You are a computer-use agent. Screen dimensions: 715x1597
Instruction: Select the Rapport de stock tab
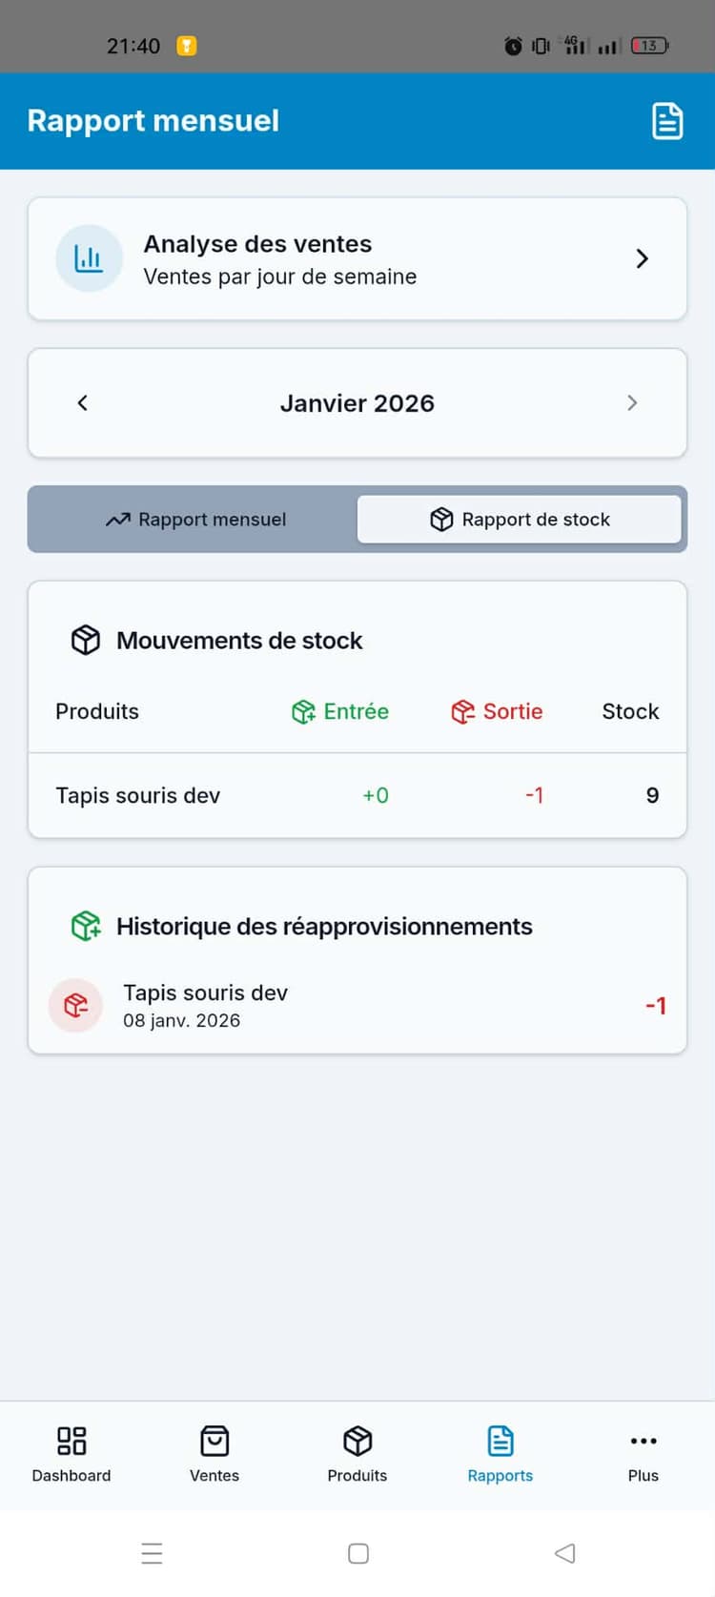point(520,520)
